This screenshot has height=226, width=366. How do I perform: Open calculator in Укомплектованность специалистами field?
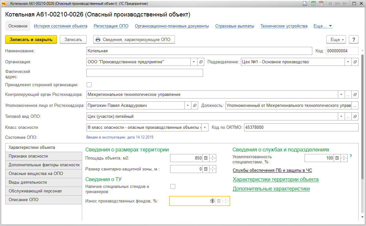337,158
